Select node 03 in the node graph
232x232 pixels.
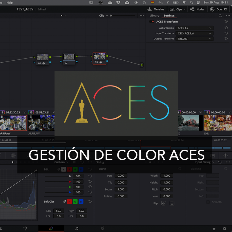[x=99, y=59]
